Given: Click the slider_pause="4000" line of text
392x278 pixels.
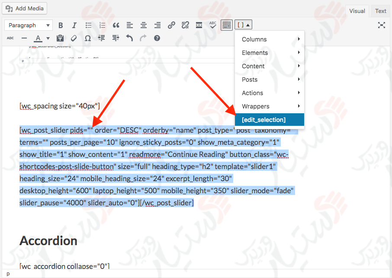Looking at the screenshot, I should pyautogui.click(x=106, y=203).
